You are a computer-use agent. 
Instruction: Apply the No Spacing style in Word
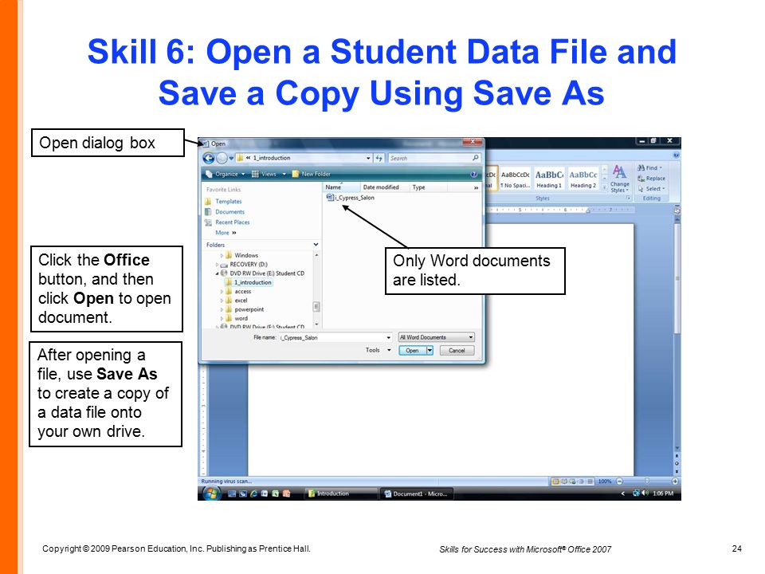point(515,179)
